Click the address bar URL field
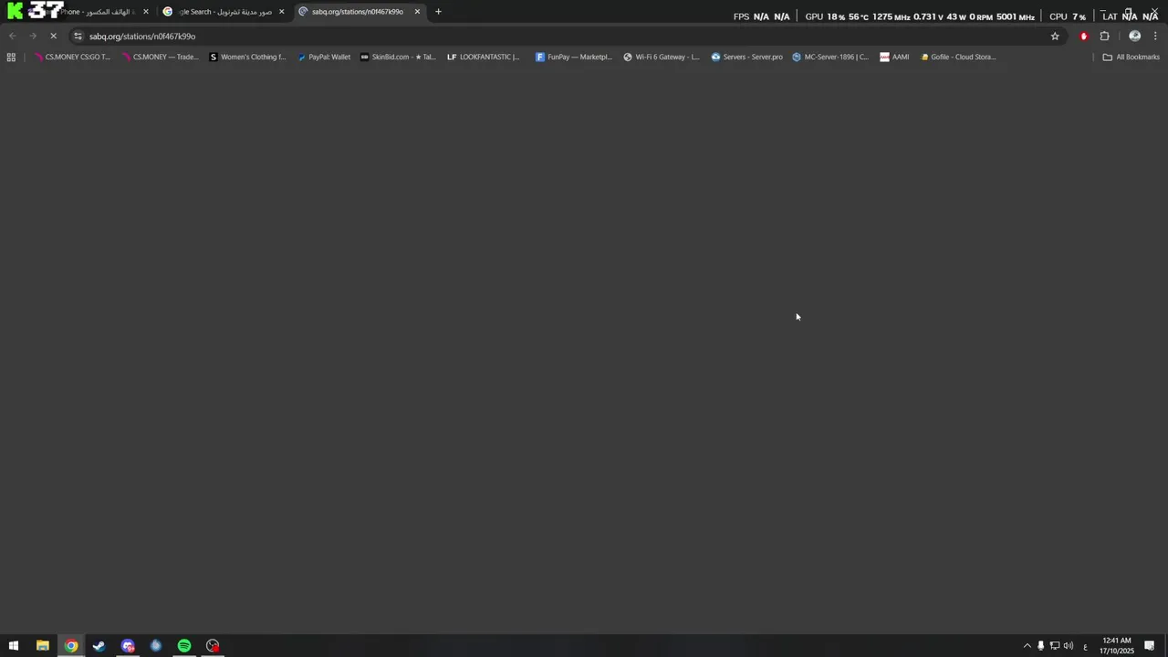Image resolution: width=1168 pixels, height=657 pixels. coord(566,36)
